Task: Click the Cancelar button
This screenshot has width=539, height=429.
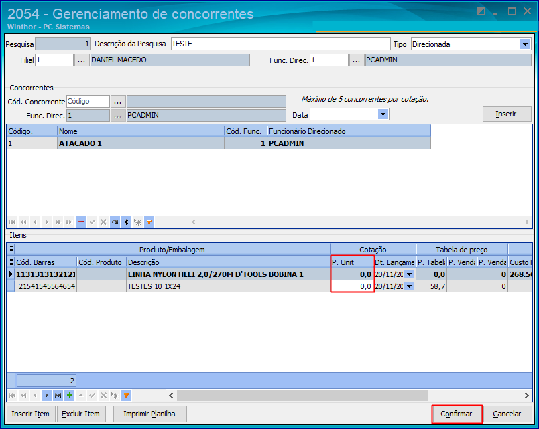Action: [507, 414]
